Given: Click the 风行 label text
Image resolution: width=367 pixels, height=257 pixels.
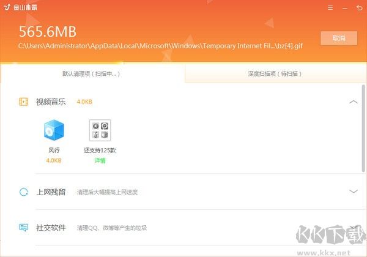Looking at the screenshot, I should pos(54,151).
